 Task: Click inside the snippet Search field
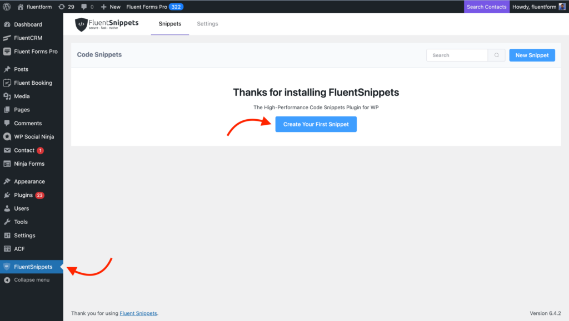tap(457, 55)
